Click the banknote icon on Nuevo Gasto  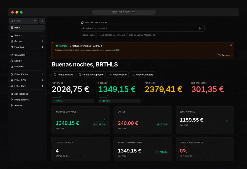click(x=110, y=75)
